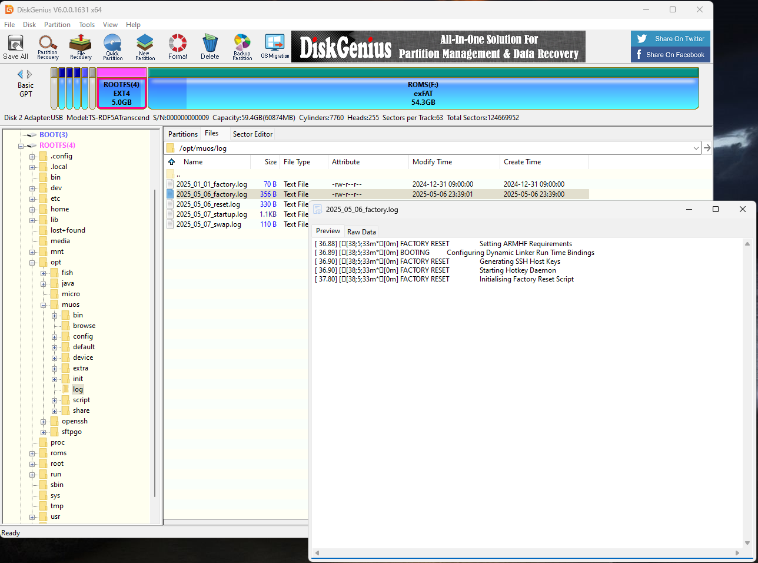Open the path dropdown for /opt/muos/log
The width and height of the screenshot is (758, 563).
pos(696,148)
